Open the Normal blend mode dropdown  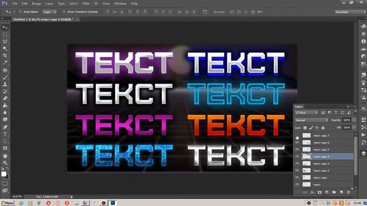click(x=311, y=120)
